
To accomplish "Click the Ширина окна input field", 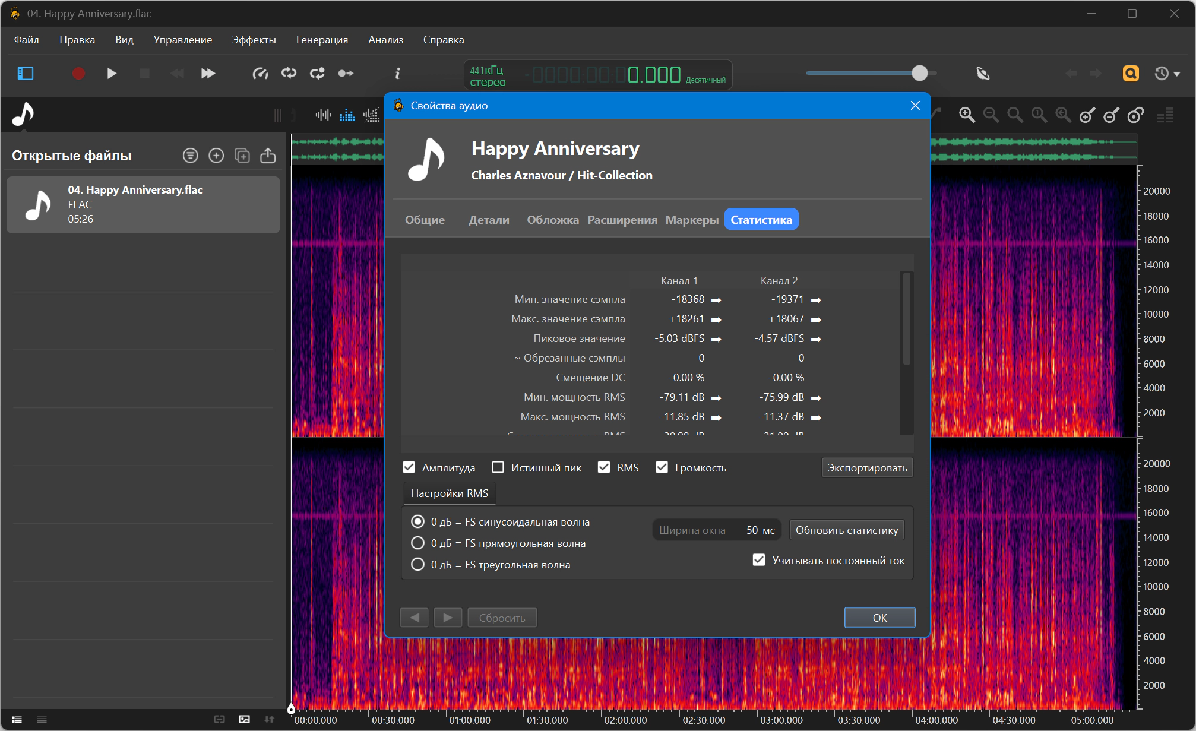I will coord(717,530).
